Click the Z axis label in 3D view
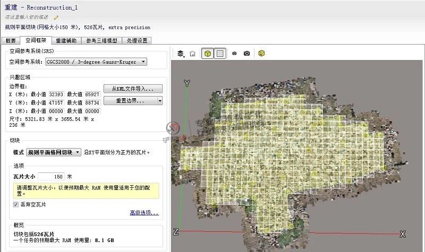Image resolution: width=425 pixels, height=252 pixels. point(176,232)
